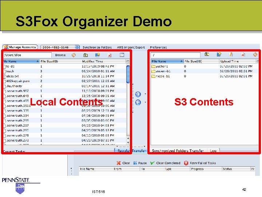The image size is (262, 197).
Task: Delete selected S3 item icon
Action: click(243, 54)
